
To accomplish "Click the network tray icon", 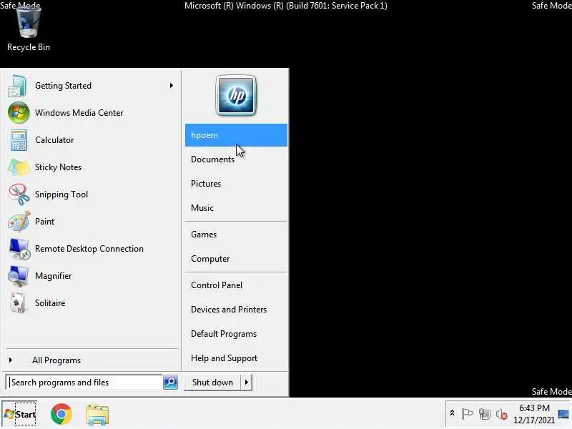I will 485,414.
